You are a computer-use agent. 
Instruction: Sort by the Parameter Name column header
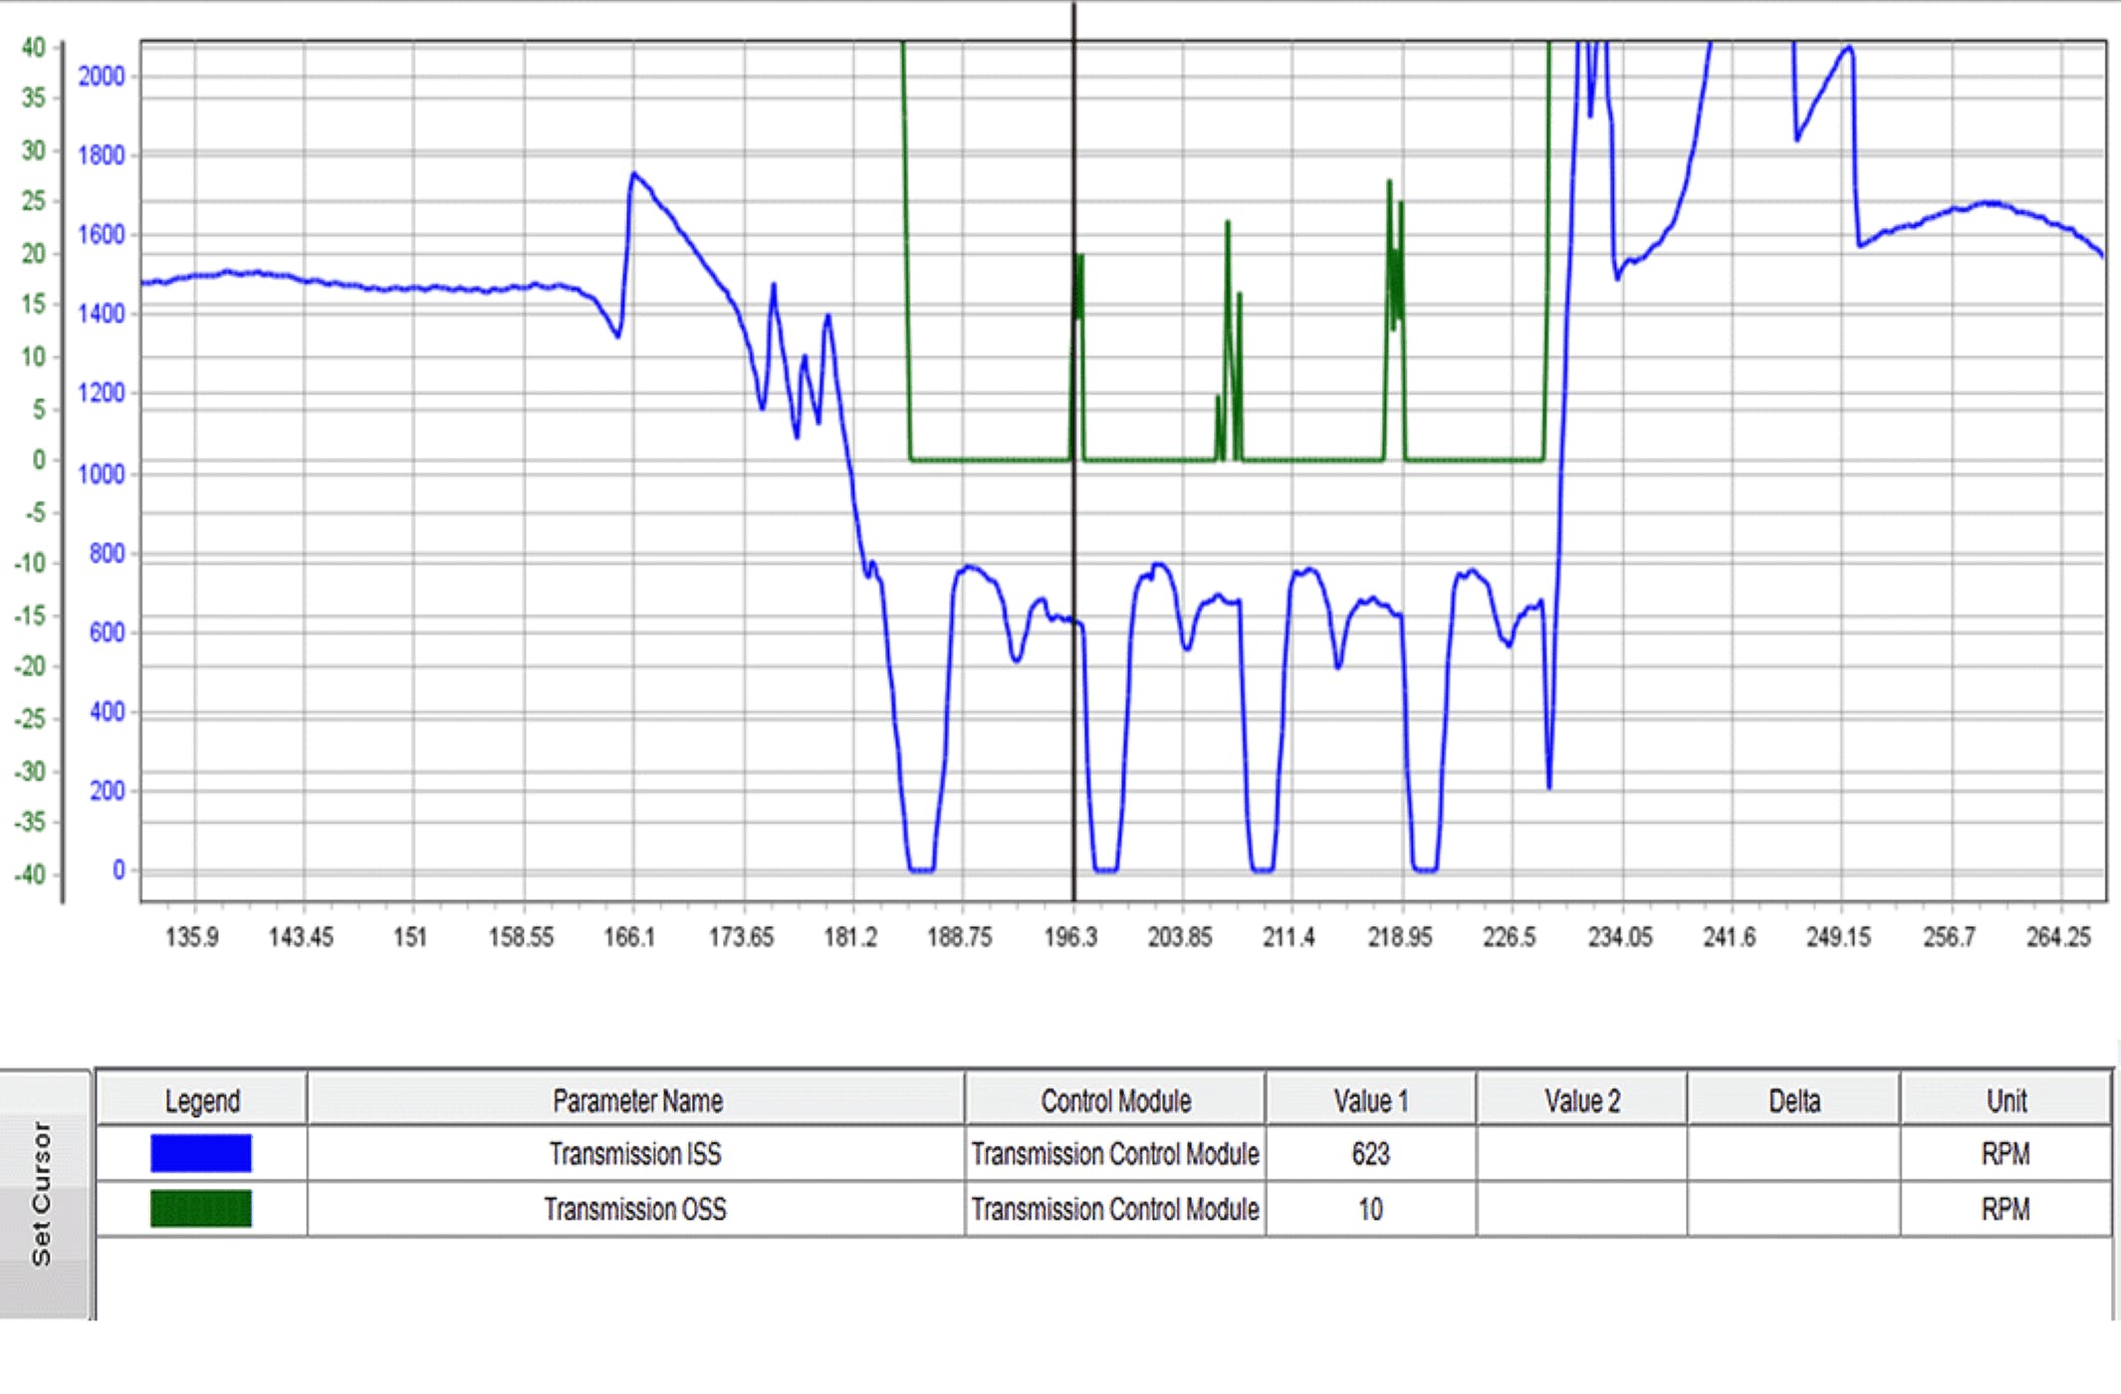[637, 1100]
